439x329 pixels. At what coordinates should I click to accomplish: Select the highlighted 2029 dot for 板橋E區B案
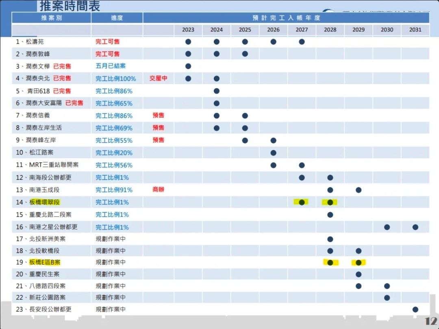tap(359, 263)
